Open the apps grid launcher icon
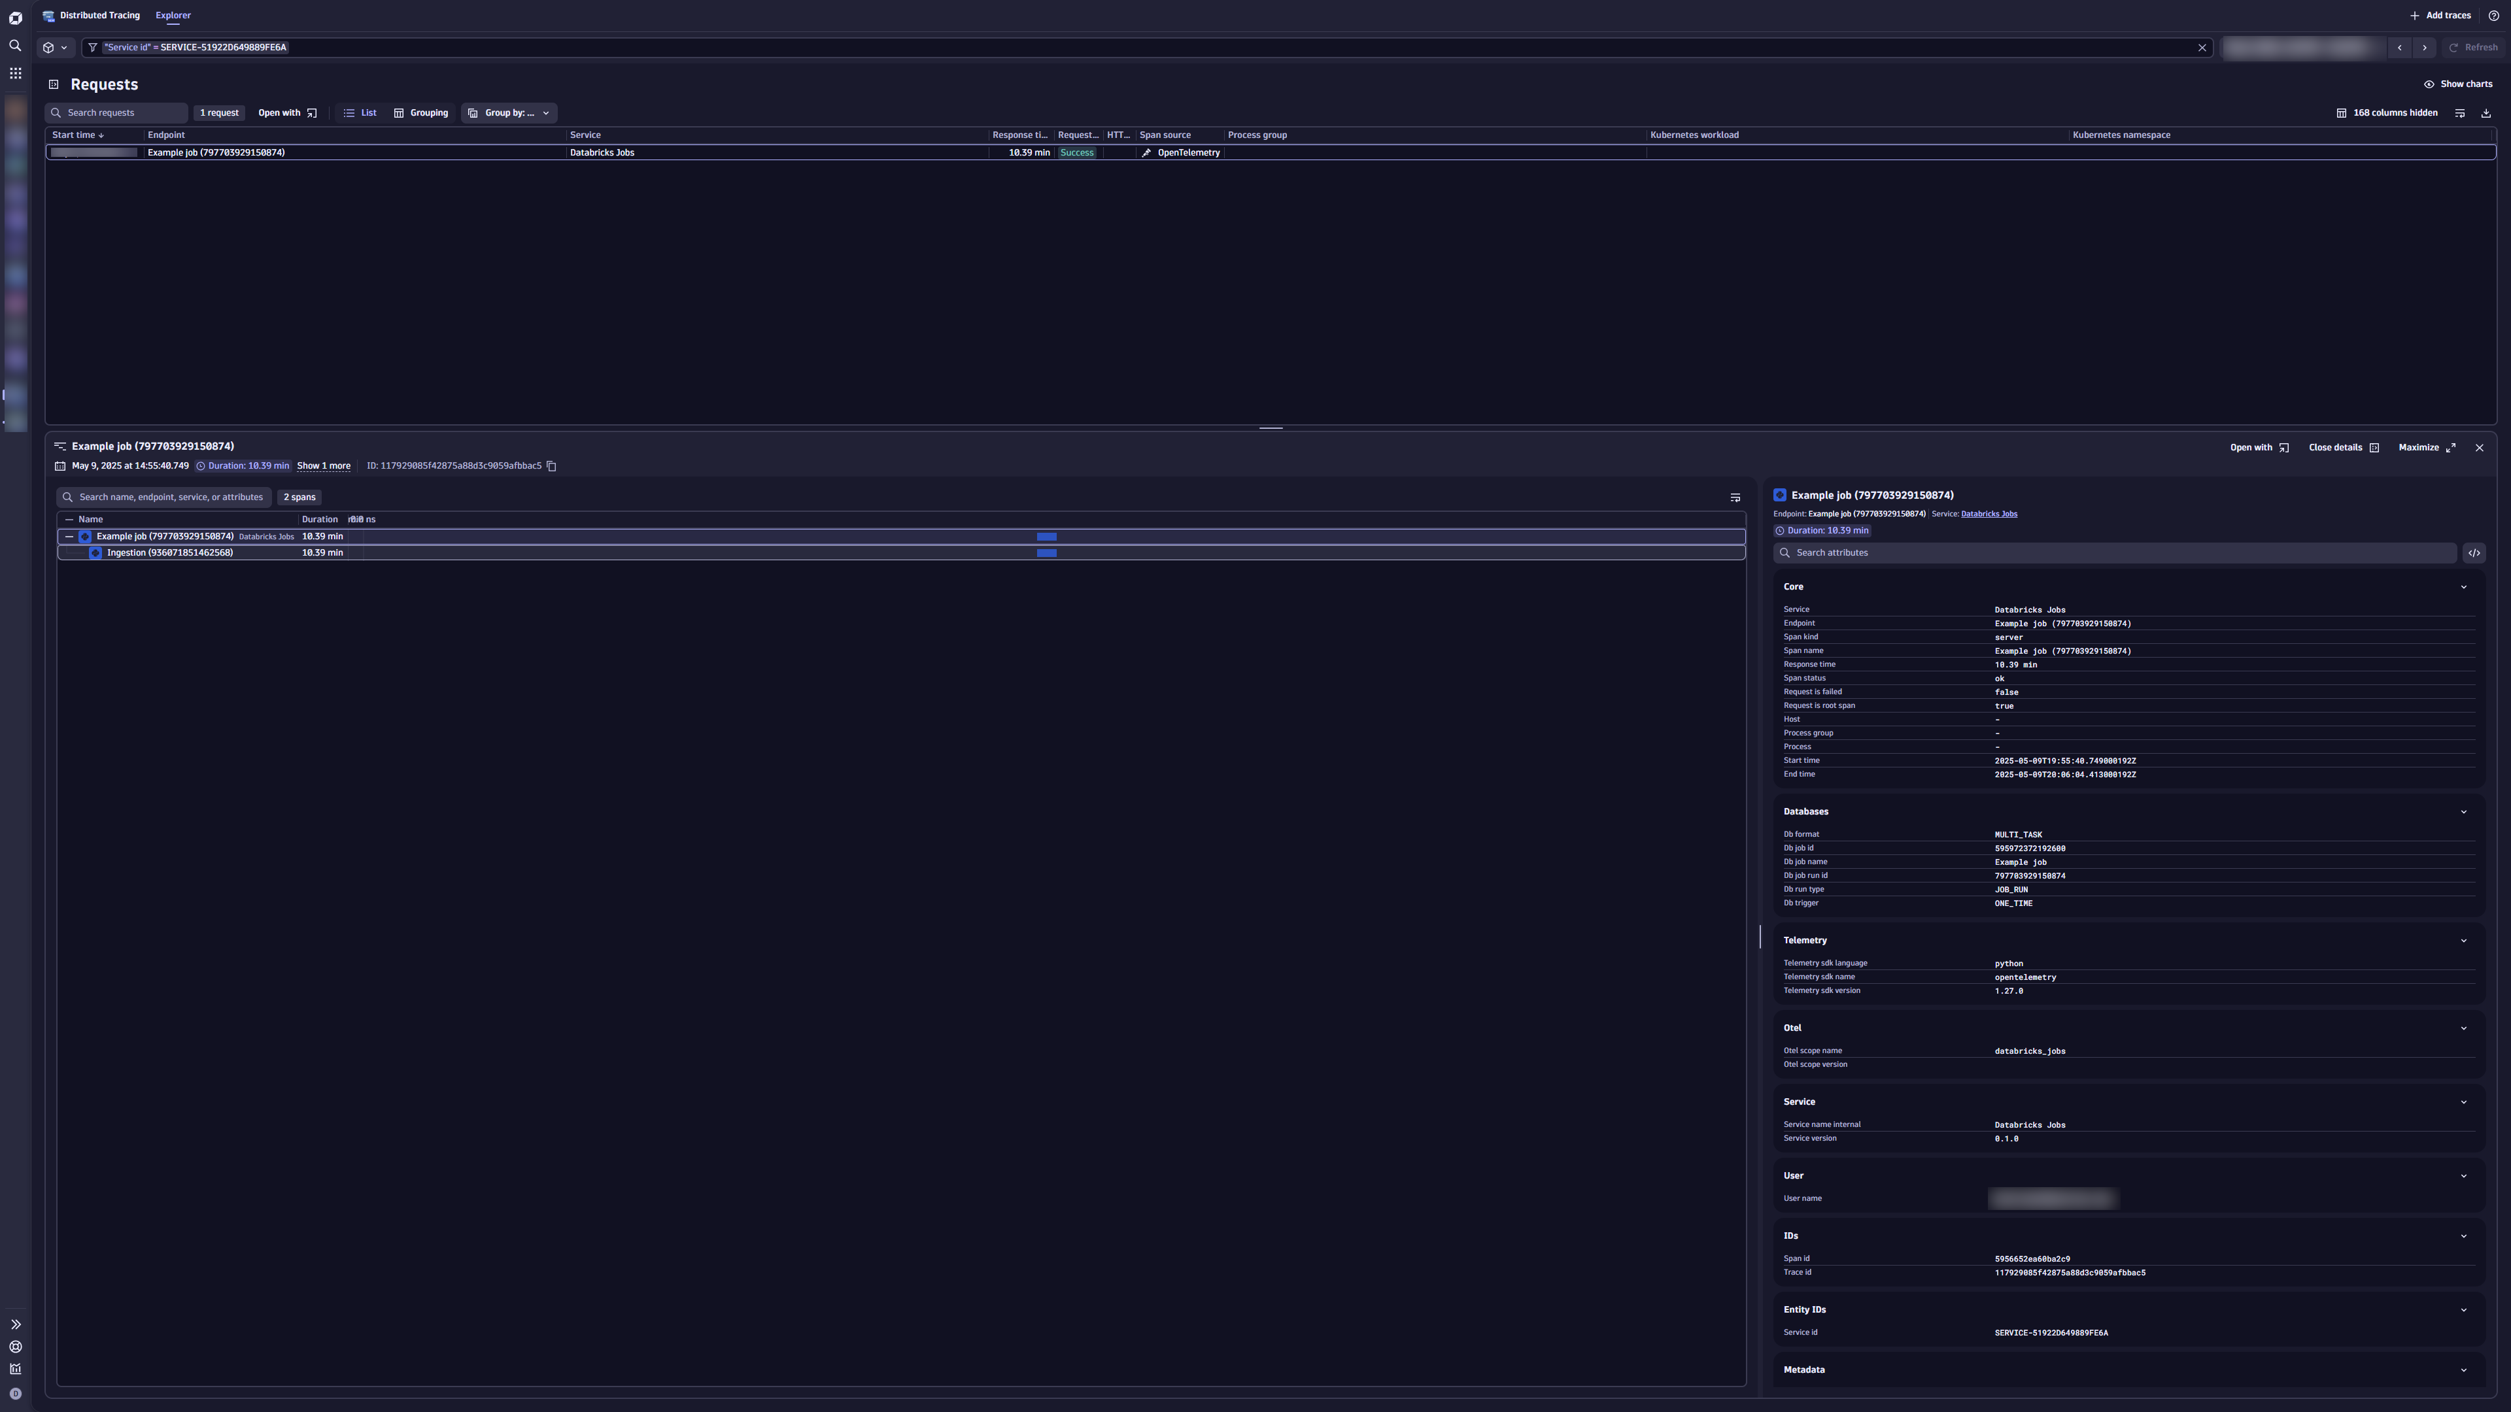 [16, 73]
